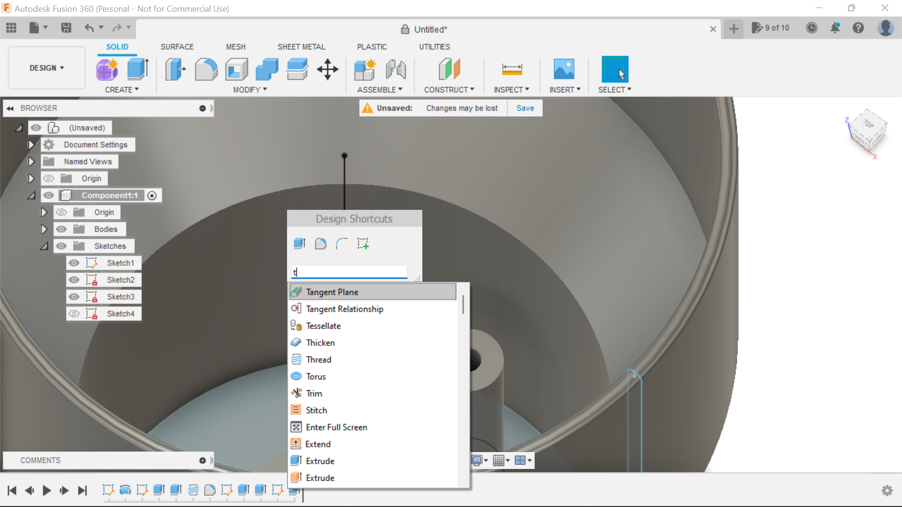Click the Select tool icon
902x507 pixels.
(614, 69)
